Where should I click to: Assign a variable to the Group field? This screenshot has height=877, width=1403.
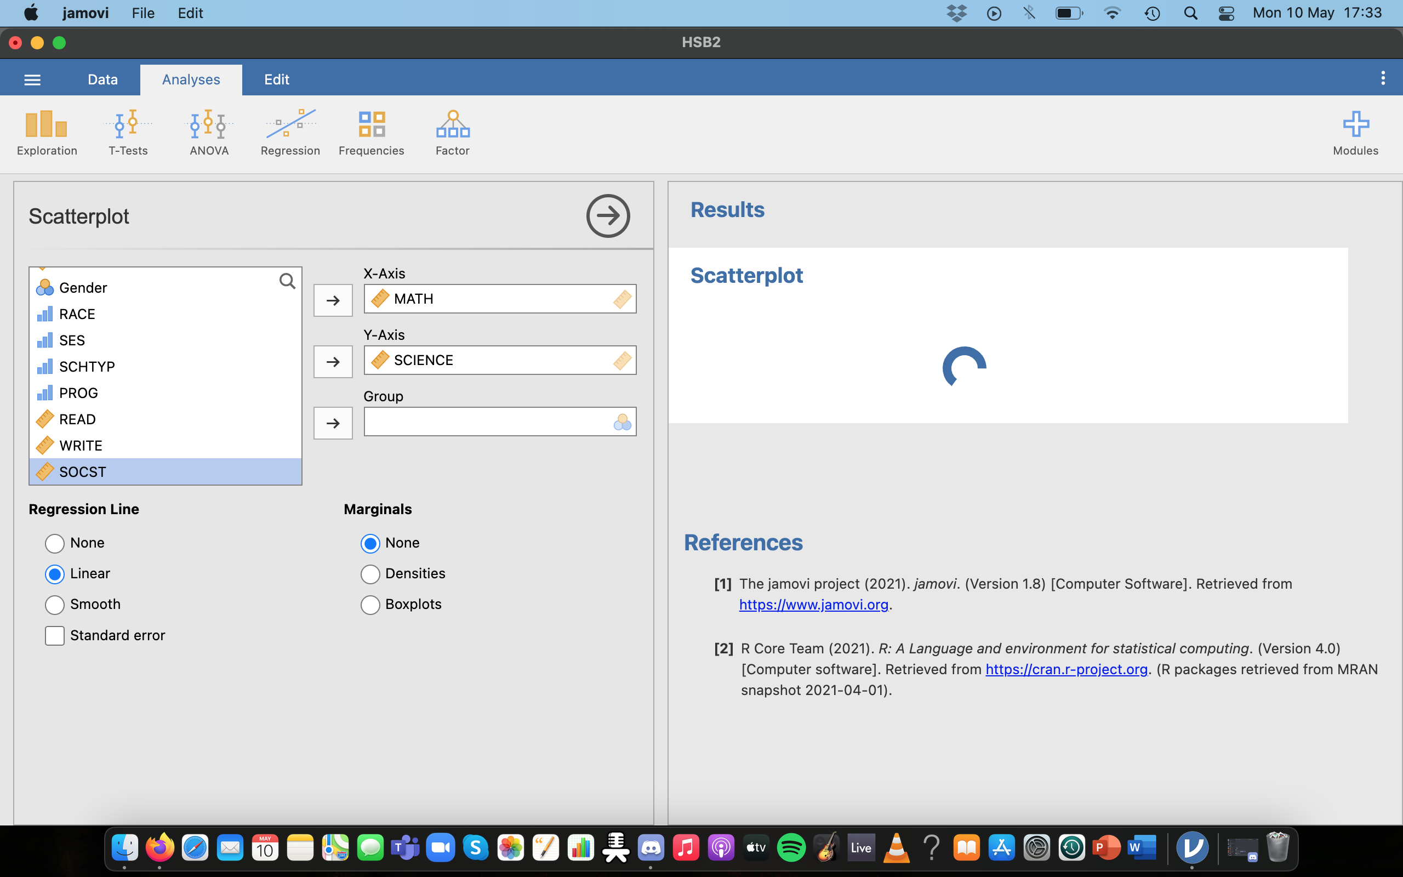pos(333,423)
